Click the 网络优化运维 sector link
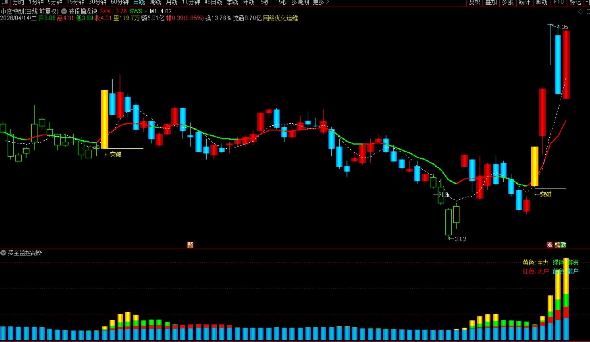 (280, 18)
